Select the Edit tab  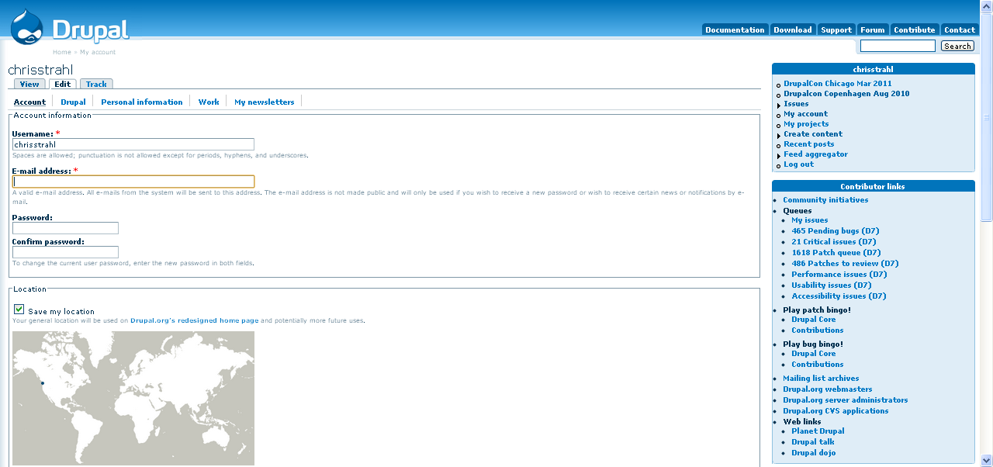[x=62, y=84]
